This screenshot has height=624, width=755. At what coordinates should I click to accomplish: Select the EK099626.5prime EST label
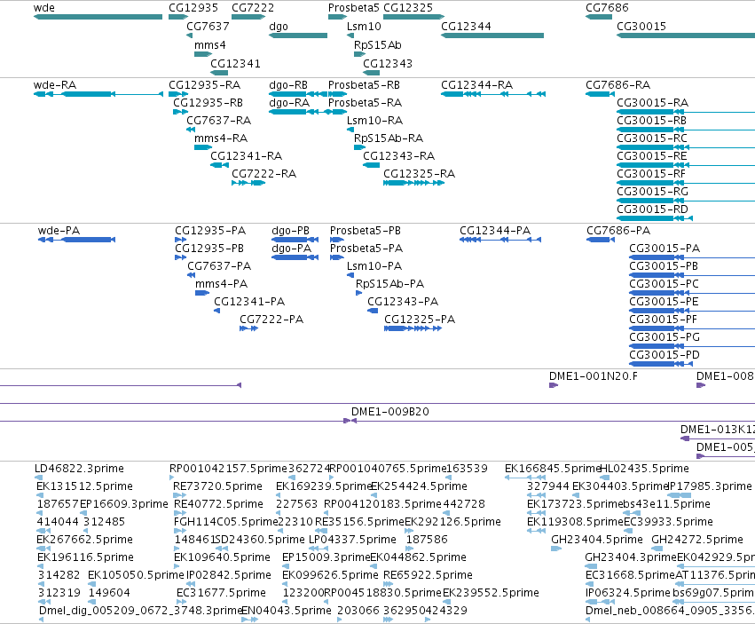tap(330, 575)
